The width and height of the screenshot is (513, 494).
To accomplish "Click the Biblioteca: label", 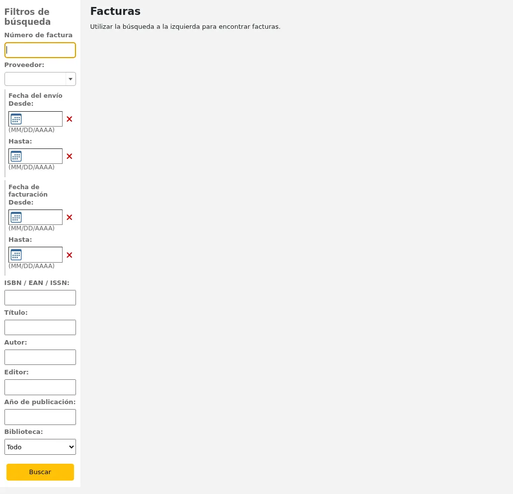I will 23,432.
